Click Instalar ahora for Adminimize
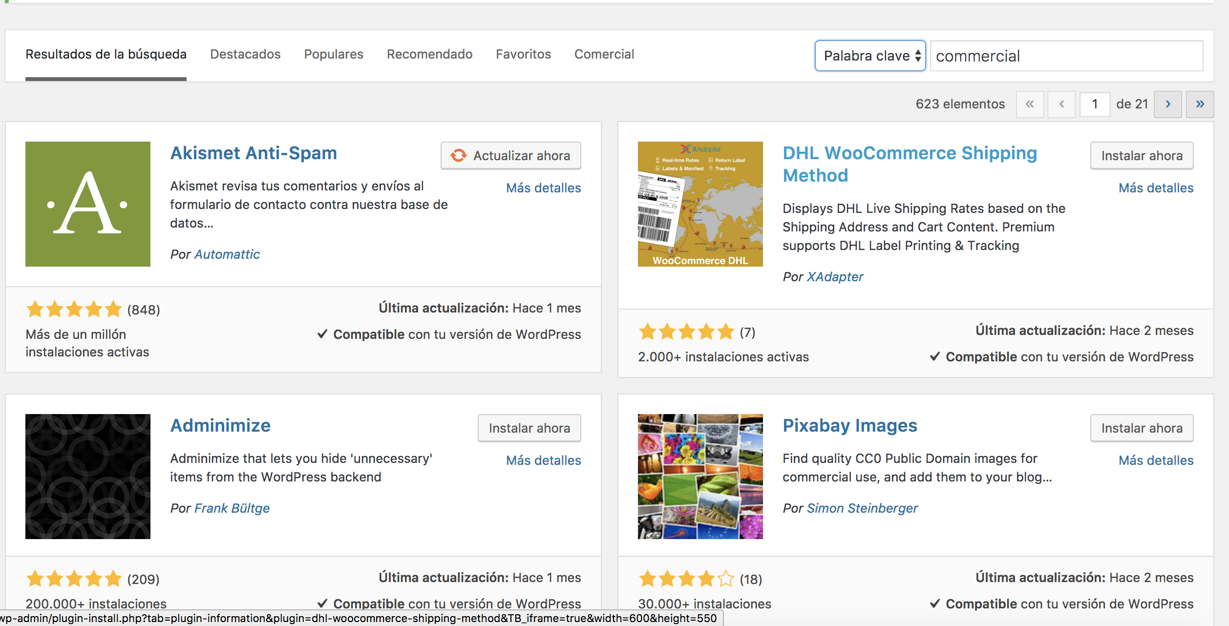1229x626 pixels. tap(530, 428)
